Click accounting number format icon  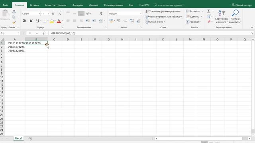point(112,21)
